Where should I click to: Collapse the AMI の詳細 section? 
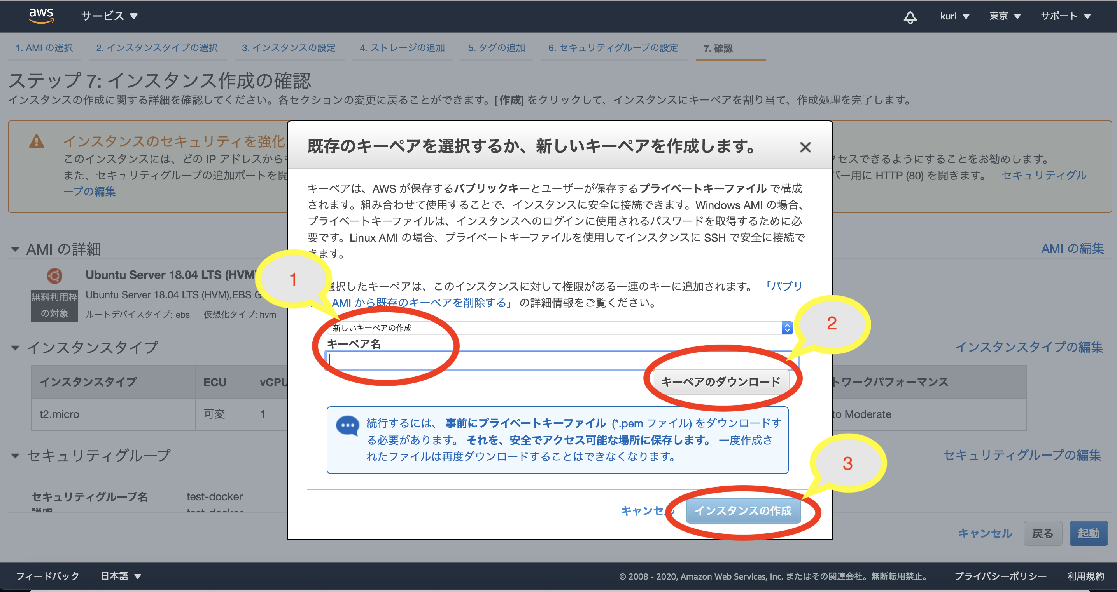pos(15,249)
